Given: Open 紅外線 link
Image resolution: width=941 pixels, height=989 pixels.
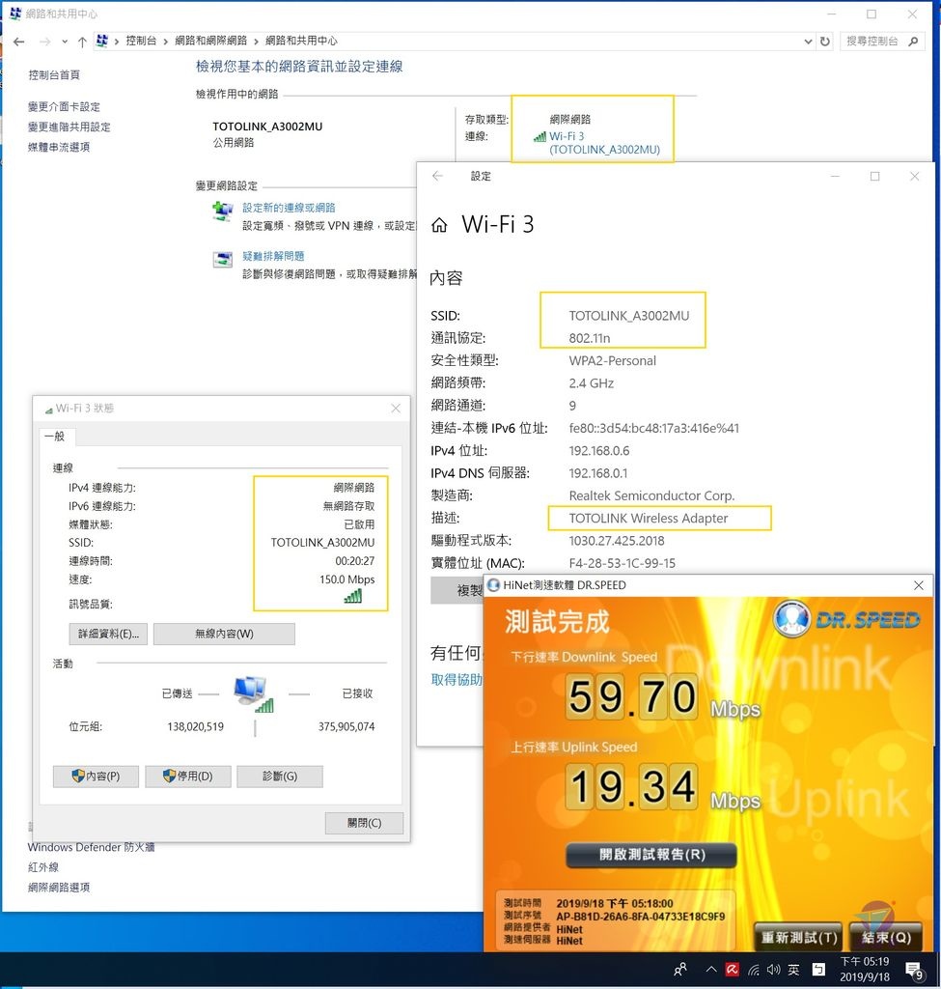Looking at the screenshot, I should 43,867.
